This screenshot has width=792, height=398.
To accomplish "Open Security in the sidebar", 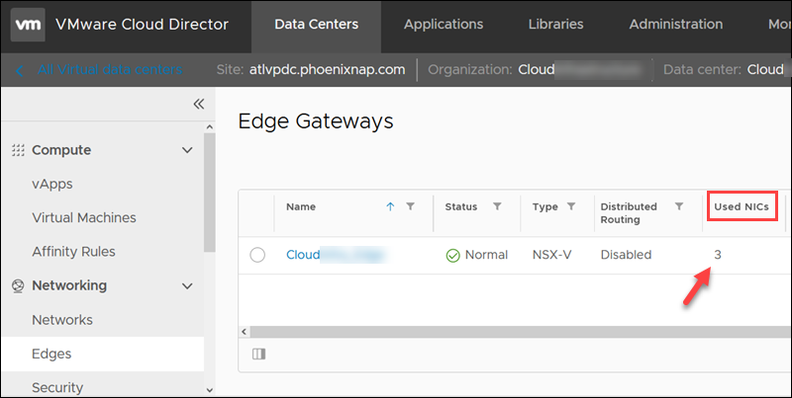I will 57,387.
